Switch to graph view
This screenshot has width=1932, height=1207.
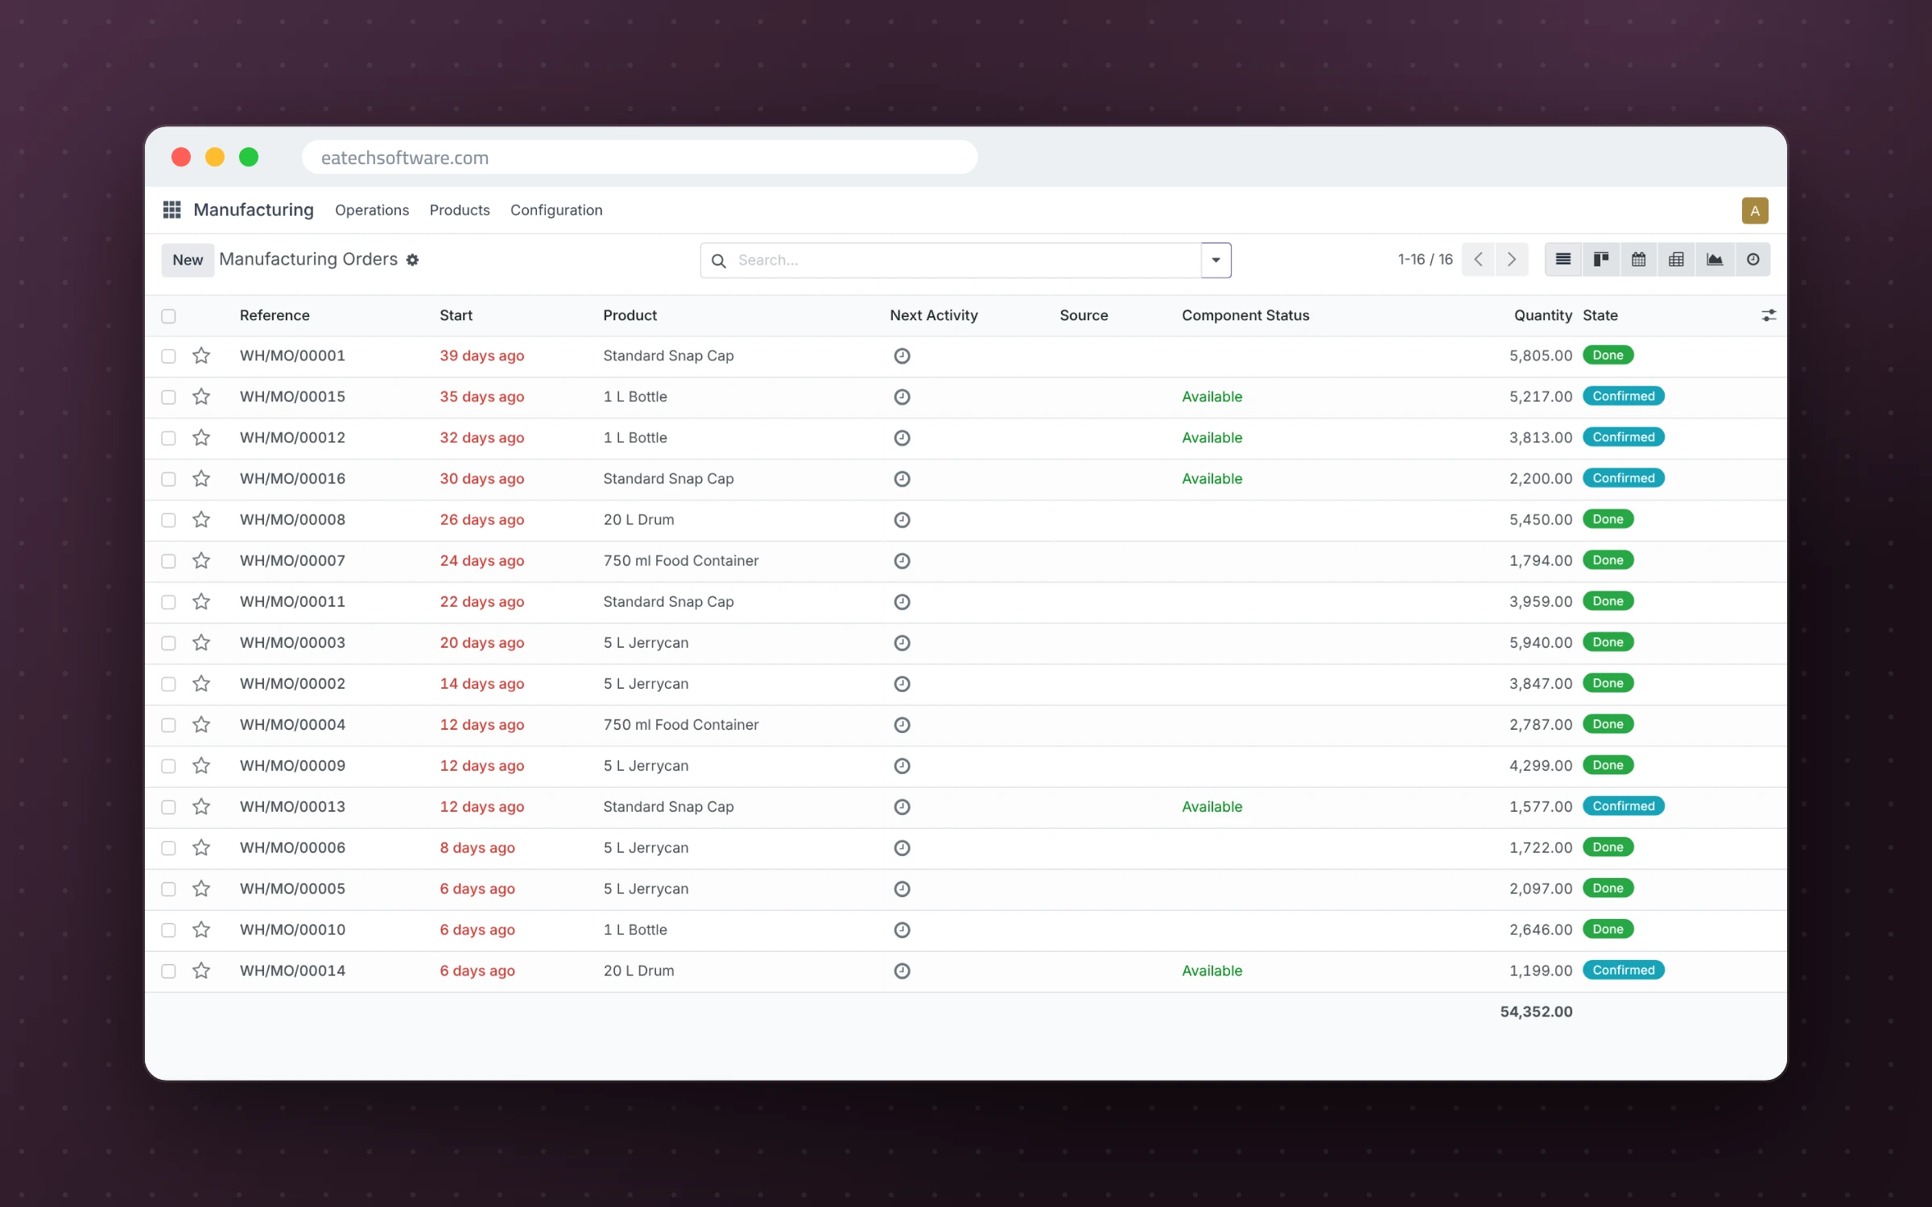pos(1715,259)
